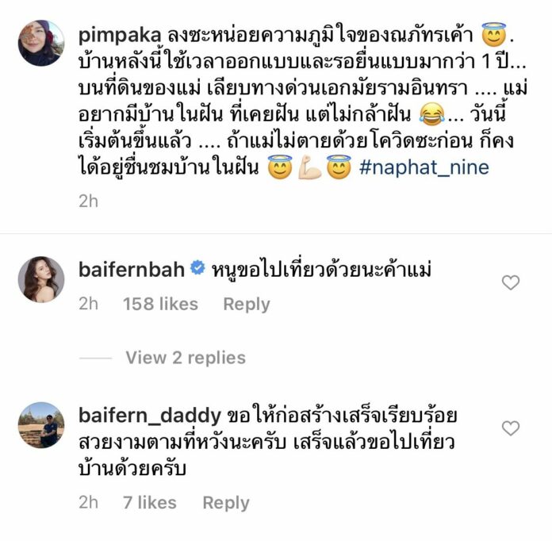
Task: Expand View 2 replies under baifernbah's comment
Action: coord(186,358)
